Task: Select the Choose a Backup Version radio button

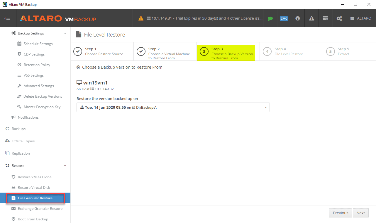Action: tap(78, 67)
